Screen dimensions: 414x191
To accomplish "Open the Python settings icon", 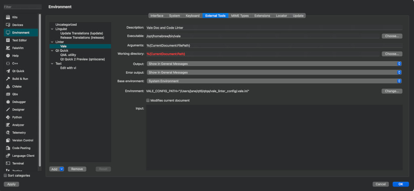I will pos(8,117).
